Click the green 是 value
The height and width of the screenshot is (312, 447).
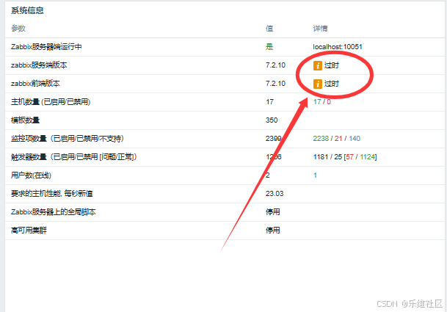(269, 47)
